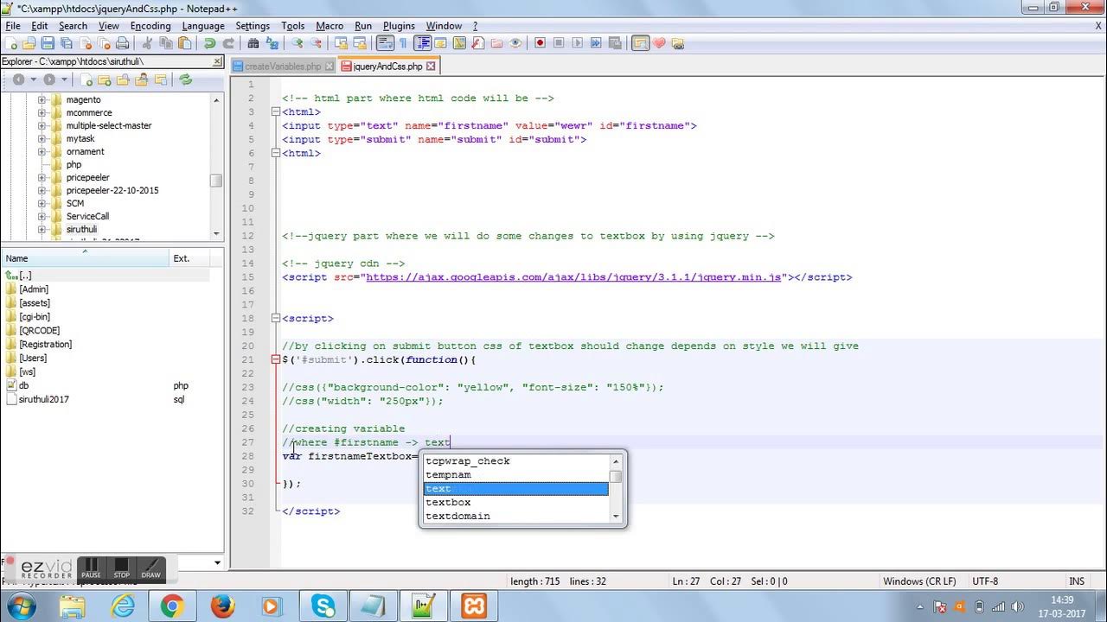
Task: Toggle the Monitoring eye icon
Action: click(x=515, y=43)
